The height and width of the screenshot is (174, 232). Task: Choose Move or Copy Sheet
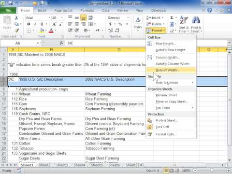pyautogui.click(x=171, y=101)
